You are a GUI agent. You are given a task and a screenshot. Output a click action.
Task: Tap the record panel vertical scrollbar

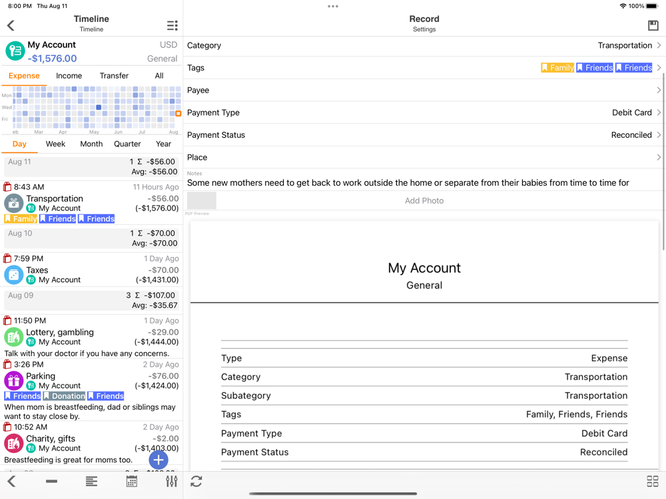(664, 161)
